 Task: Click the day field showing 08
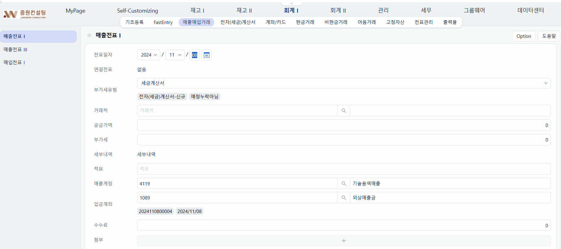point(195,55)
